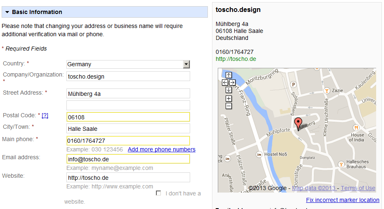Image resolution: width=384 pixels, height=209 pixels.
Task: Open the Map data ©2013 link
Action: [313, 188]
